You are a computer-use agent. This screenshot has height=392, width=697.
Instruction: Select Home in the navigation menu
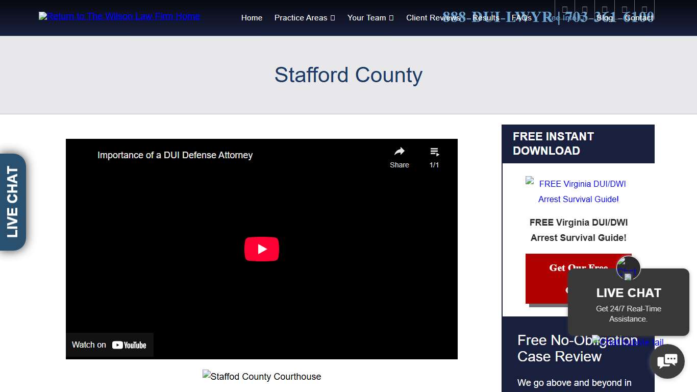[252, 17]
